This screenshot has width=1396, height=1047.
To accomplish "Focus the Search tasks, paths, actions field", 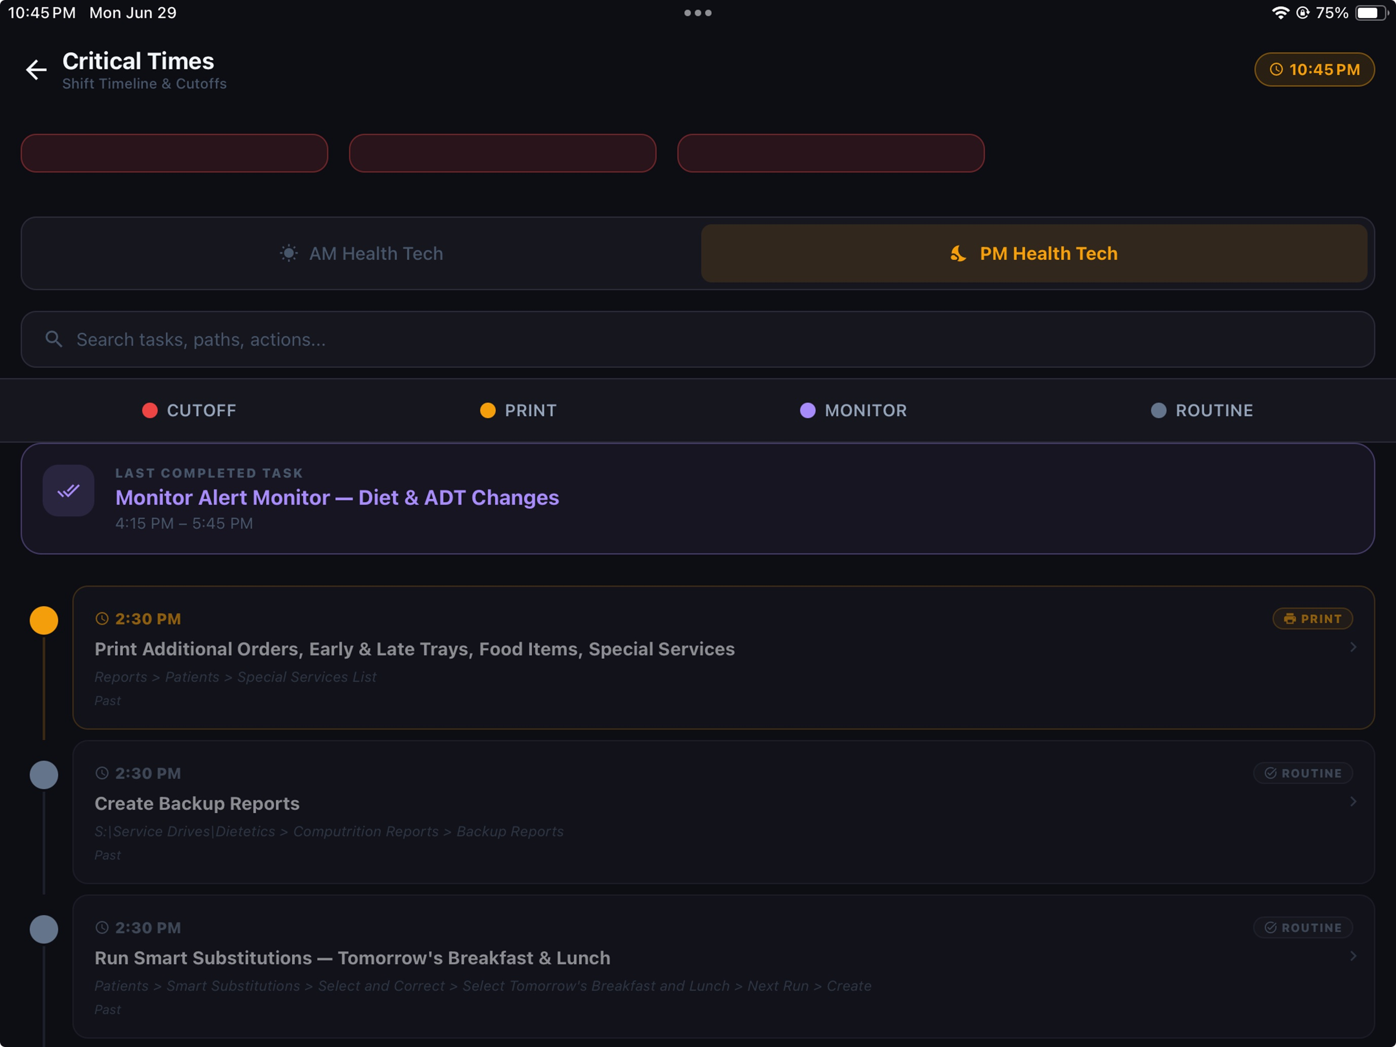I will [x=698, y=339].
